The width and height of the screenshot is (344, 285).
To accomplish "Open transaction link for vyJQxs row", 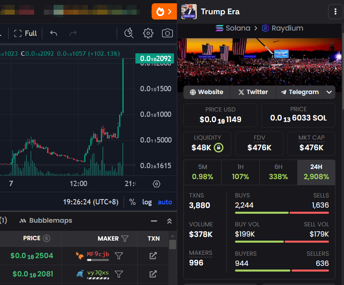I will tap(153, 274).
